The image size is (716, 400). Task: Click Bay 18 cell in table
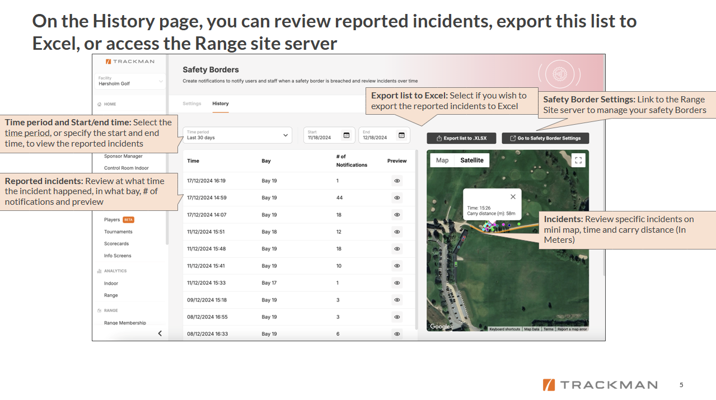click(x=269, y=232)
